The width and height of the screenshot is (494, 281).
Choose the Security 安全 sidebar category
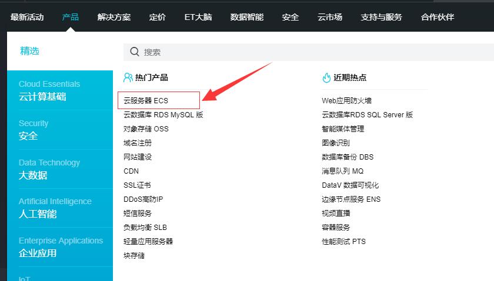point(60,130)
